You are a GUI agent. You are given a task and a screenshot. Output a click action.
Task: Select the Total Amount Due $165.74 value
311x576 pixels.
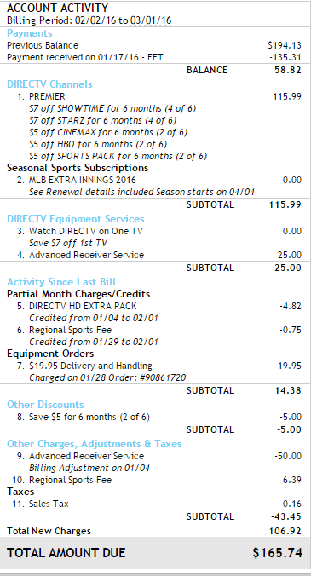tap(278, 553)
